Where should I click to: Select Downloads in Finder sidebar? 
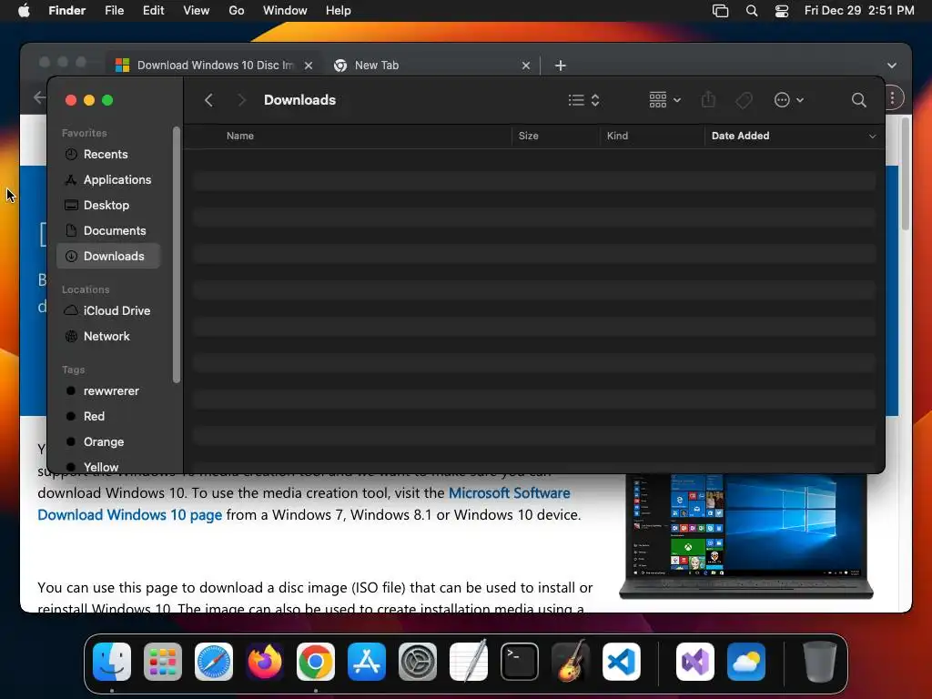[x=107, y=256]
